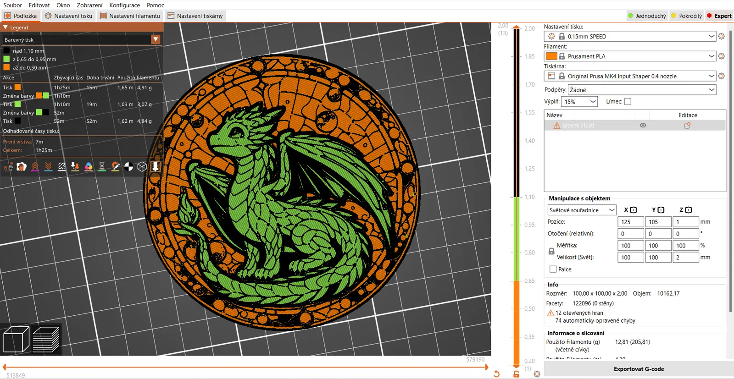
Task: Open the Original Prusa MK4 printer dropdown
Action: (630, 76)
